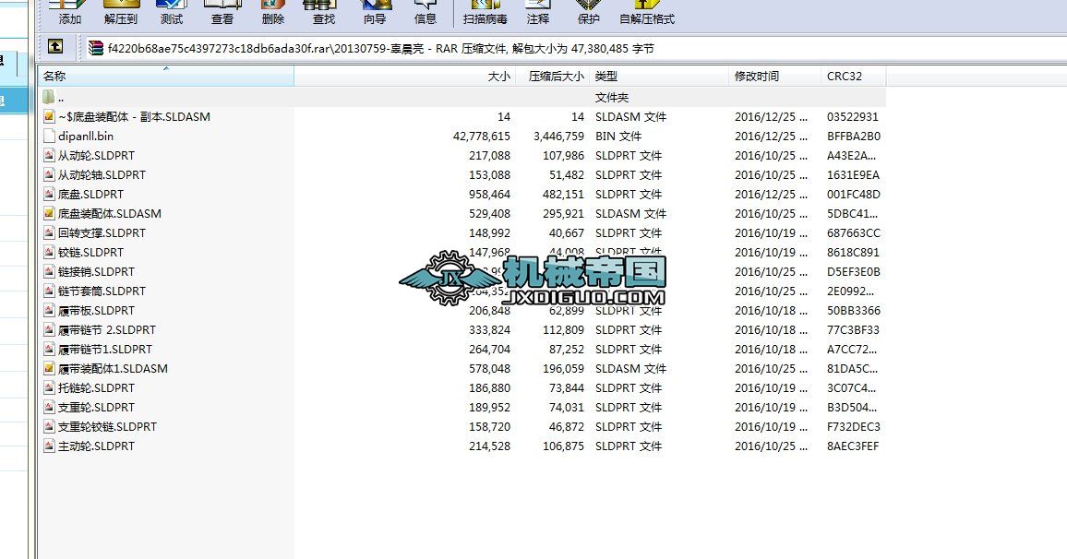Click the assembly icon of 底盘装配体.SLDASM
The height and width of the screenshot is (559, 1067).
coord(48,213)
